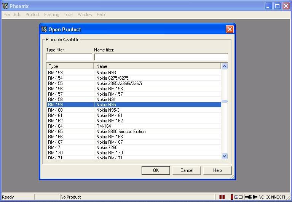Minimize the Phoenix window
Viewport: 292px width, 202px height.
268,6
